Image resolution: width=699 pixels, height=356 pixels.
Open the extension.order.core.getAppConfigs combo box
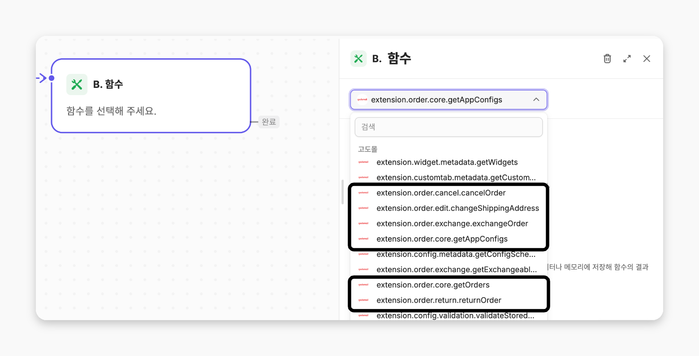(x=449, y=100)
